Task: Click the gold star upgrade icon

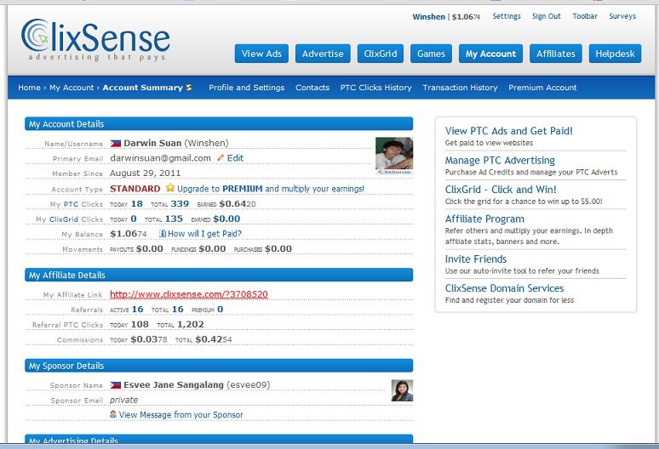Action: (169, 188)
